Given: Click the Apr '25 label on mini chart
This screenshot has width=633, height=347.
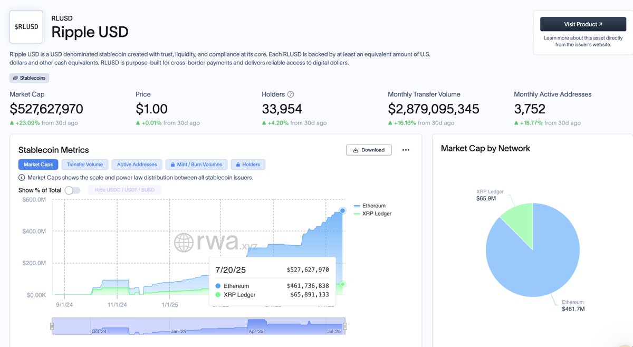Looking at the screenshot, I should [255, 331].
